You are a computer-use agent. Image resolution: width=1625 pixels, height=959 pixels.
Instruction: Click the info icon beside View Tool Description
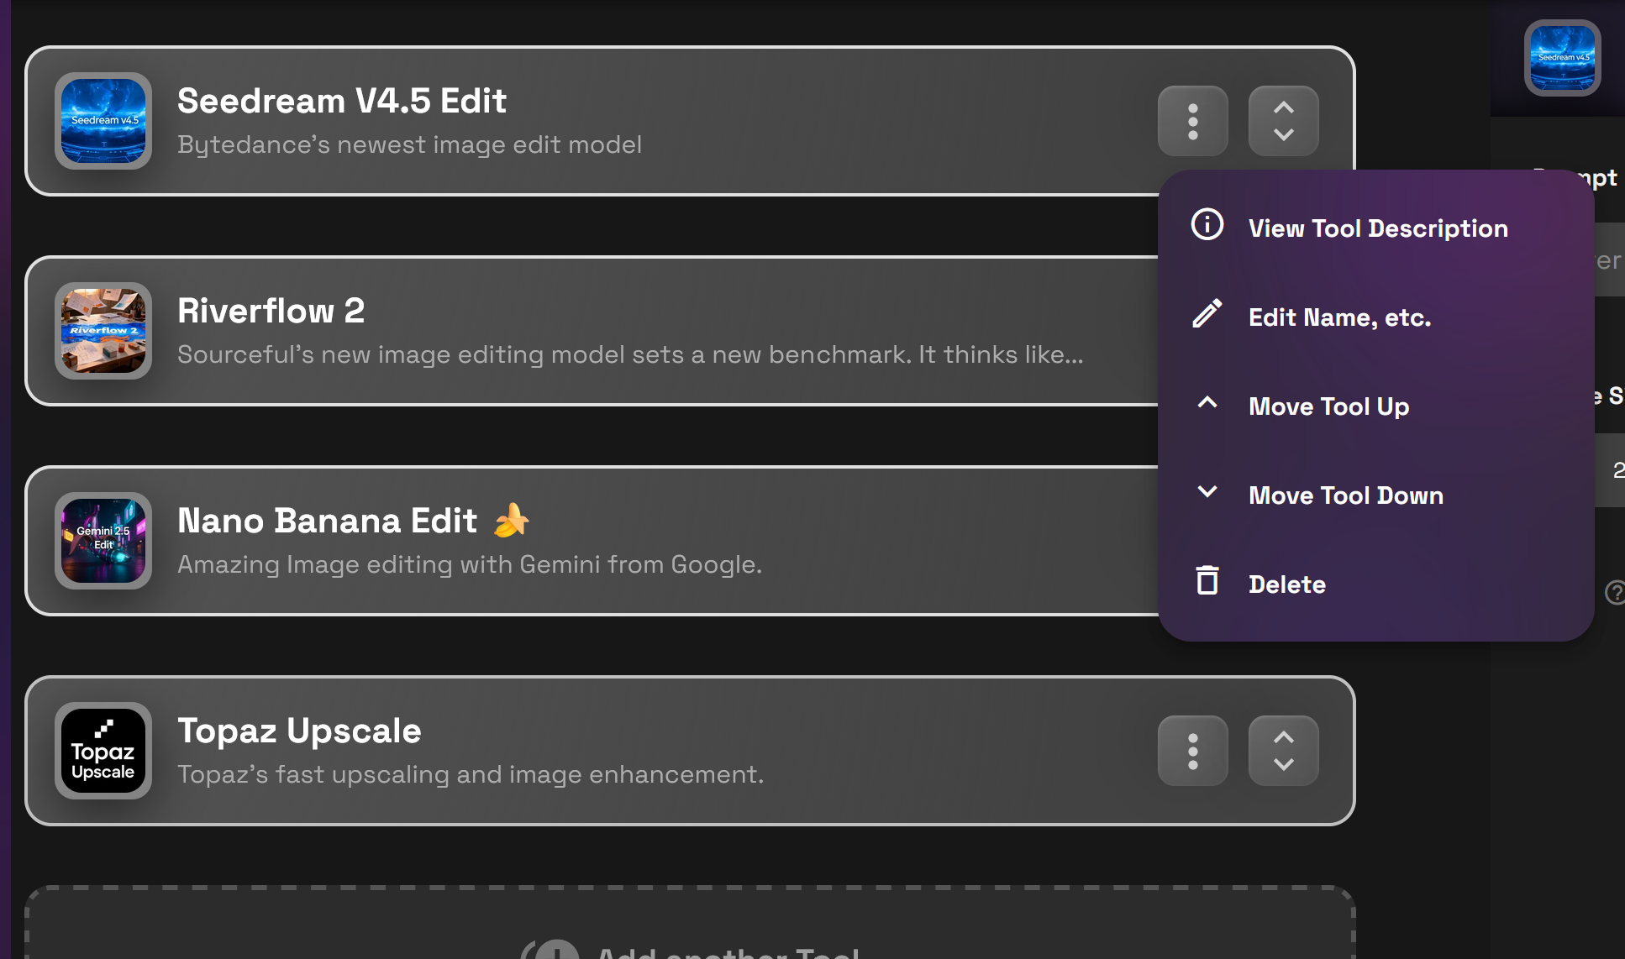click(1207, 225)
